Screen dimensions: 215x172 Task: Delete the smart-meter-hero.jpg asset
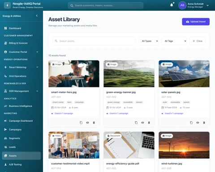94,123
